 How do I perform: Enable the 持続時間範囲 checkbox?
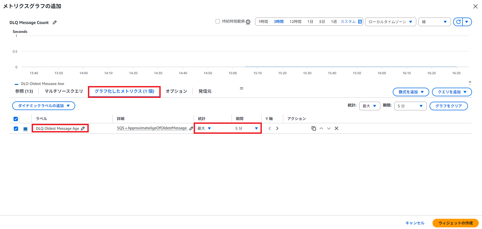[x=218, y=21]
